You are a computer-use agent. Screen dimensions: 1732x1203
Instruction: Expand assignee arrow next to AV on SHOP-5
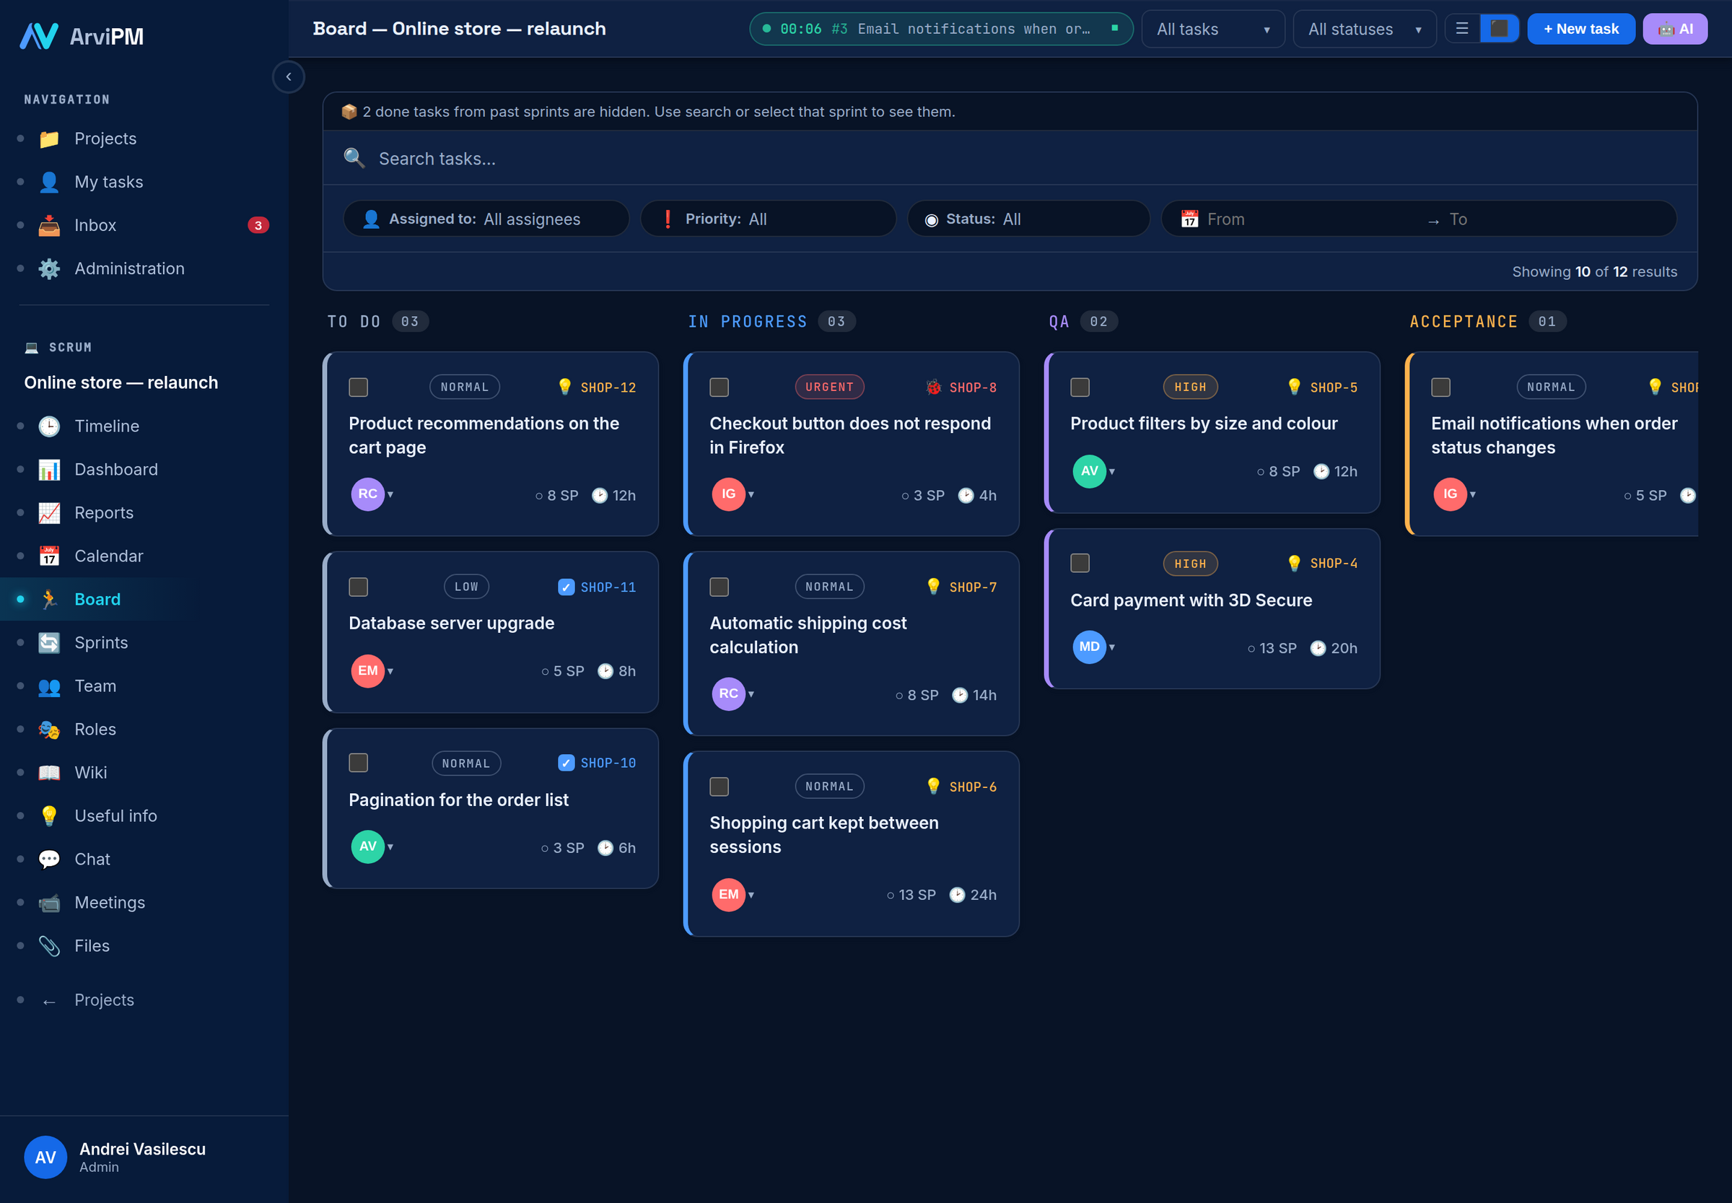tap(1111, 472)
